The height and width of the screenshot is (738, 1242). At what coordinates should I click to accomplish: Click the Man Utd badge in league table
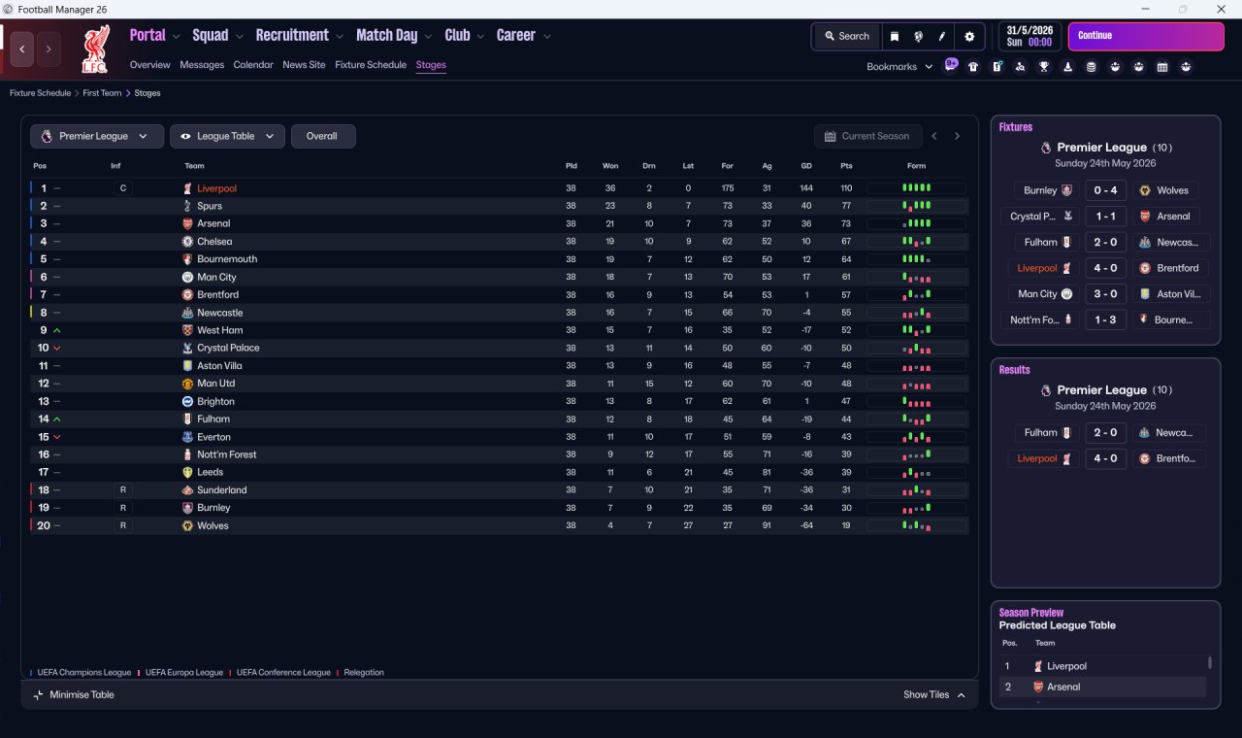point(188,384)
